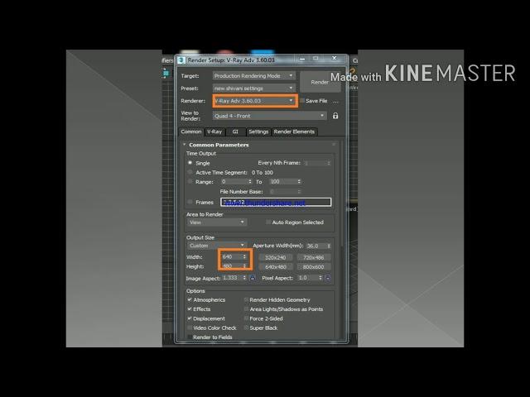Toggle the Effects checkbox

click(x=190, y=309)
